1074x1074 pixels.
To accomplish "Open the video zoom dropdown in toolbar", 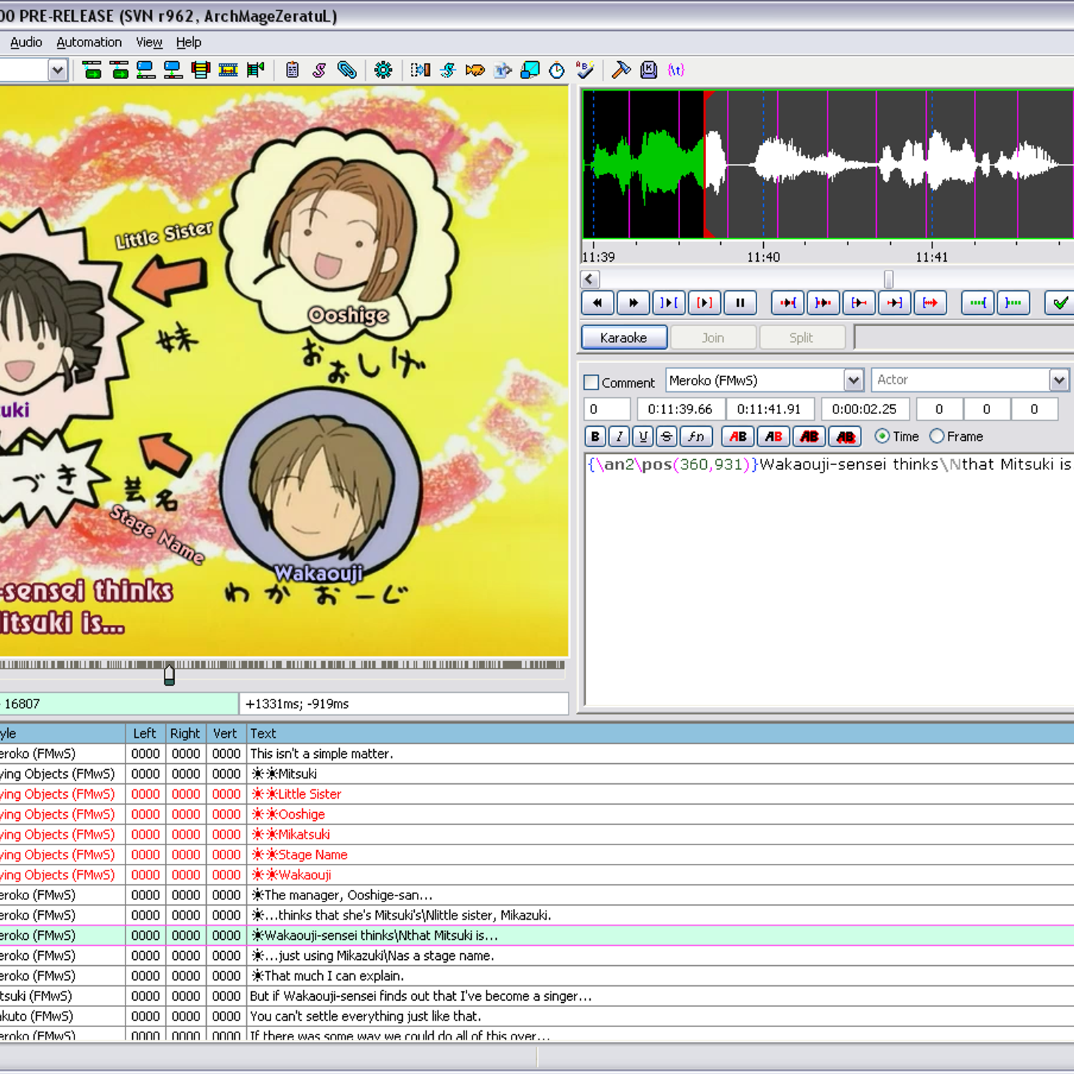I will pos(58,70).
